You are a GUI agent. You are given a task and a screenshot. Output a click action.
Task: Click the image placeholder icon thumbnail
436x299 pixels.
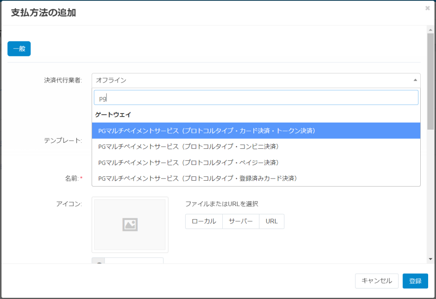(130, 225)
